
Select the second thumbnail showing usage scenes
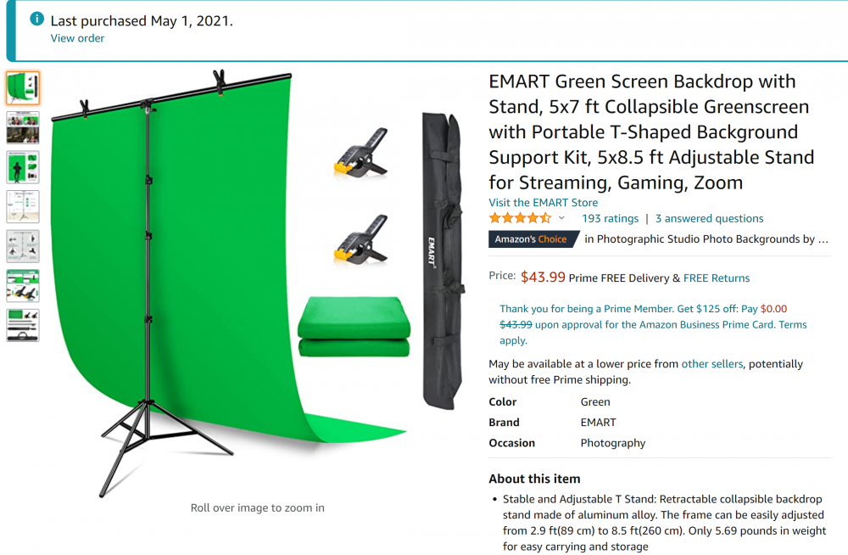pyautogui.click(x=23, y=127)
